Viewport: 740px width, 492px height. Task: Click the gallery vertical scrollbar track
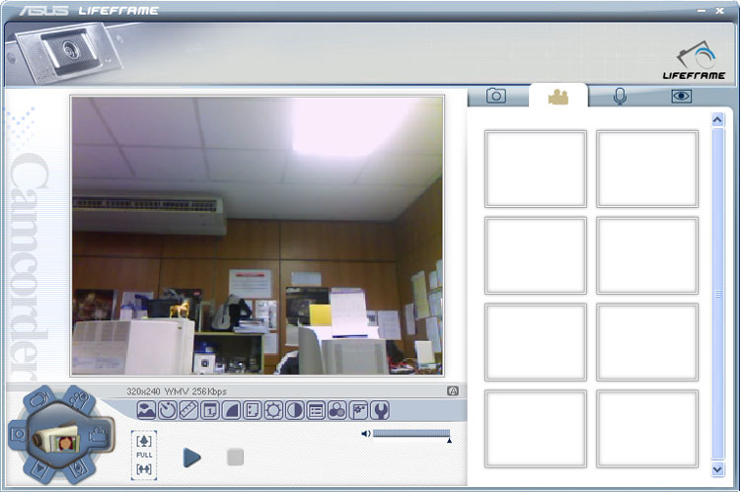tap(717, 294)
